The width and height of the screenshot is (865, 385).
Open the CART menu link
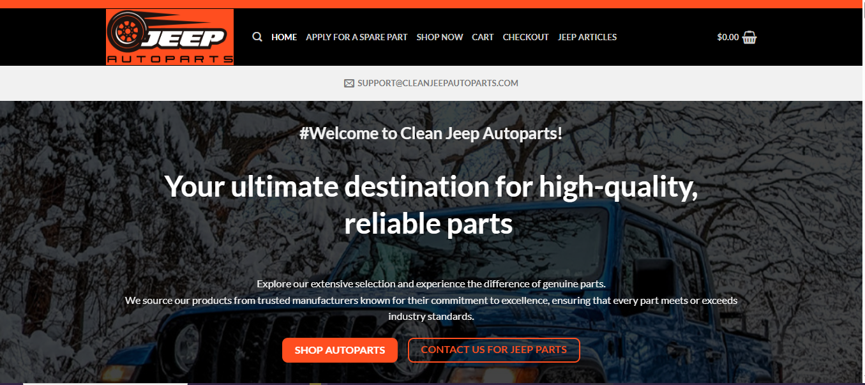click(483, 37)
